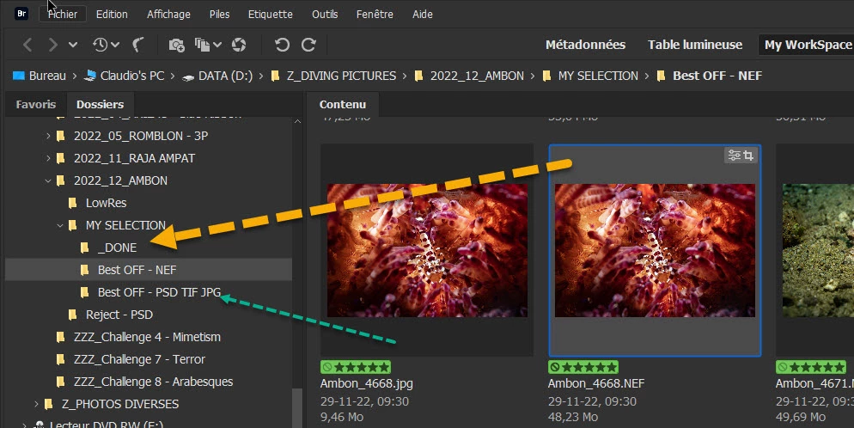854x428 pixels.
Task: Select ZZZ_Challenge 4 - Mimetism folder
Action: pos(147,337)
